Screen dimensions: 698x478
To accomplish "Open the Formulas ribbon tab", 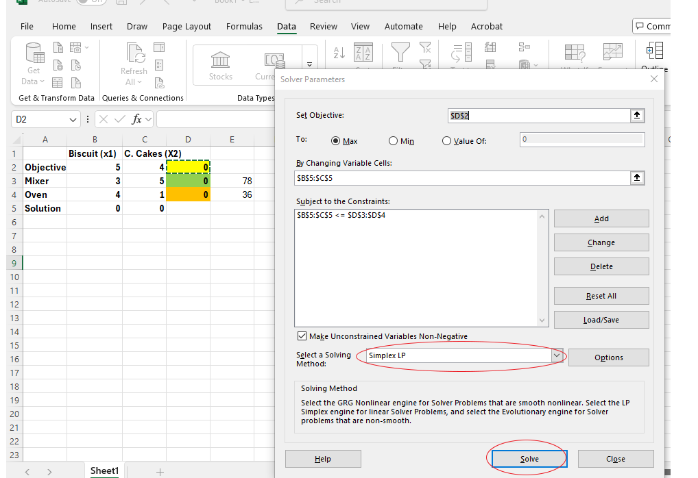I will [x=244, y=27].
